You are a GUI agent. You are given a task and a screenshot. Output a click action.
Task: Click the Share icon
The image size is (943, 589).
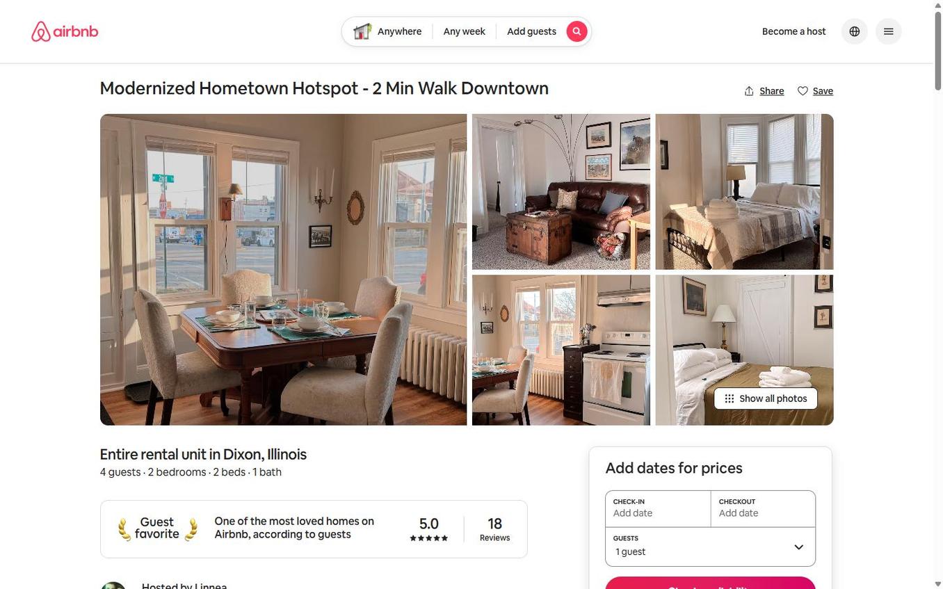coord(749,91)
